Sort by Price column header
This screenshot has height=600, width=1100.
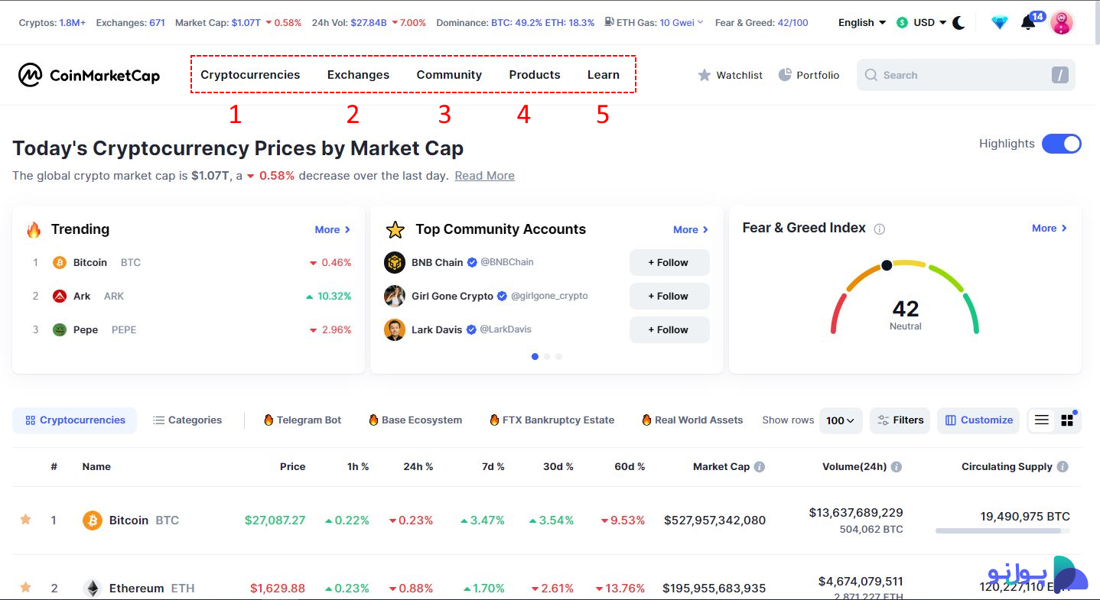click(x=292, y=466)
